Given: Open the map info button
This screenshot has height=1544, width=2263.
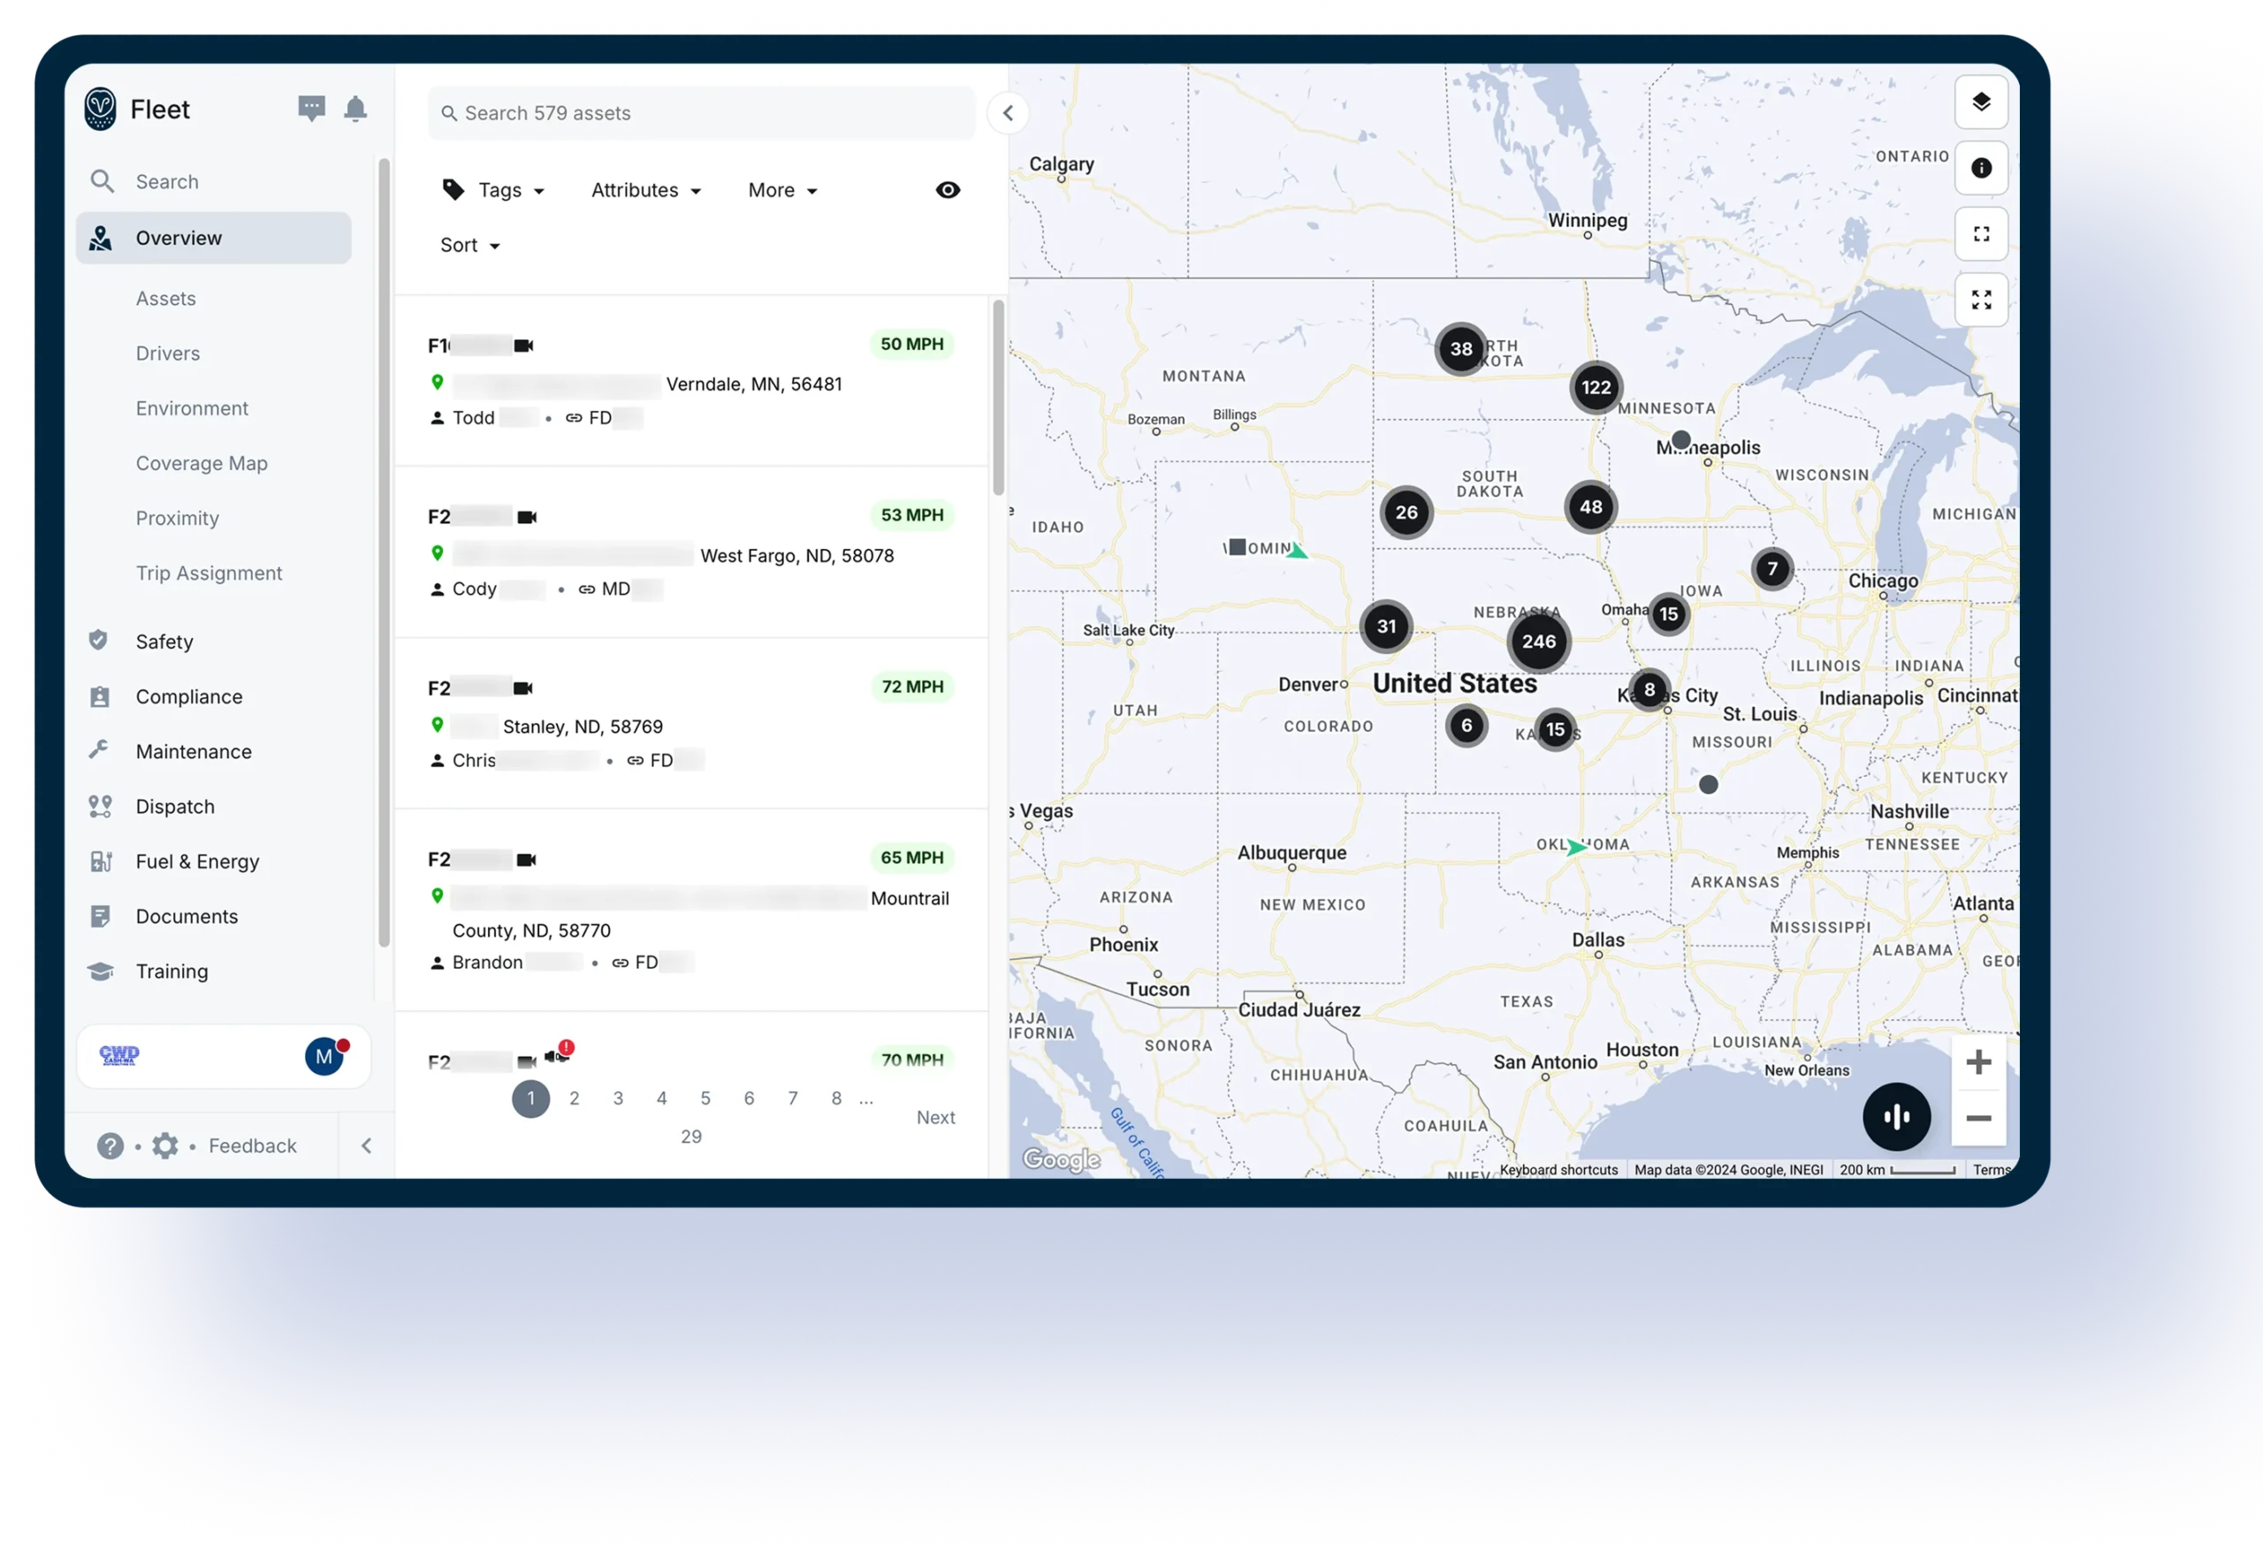Looking at the screenshot, I should click(x=1981, y=169).
